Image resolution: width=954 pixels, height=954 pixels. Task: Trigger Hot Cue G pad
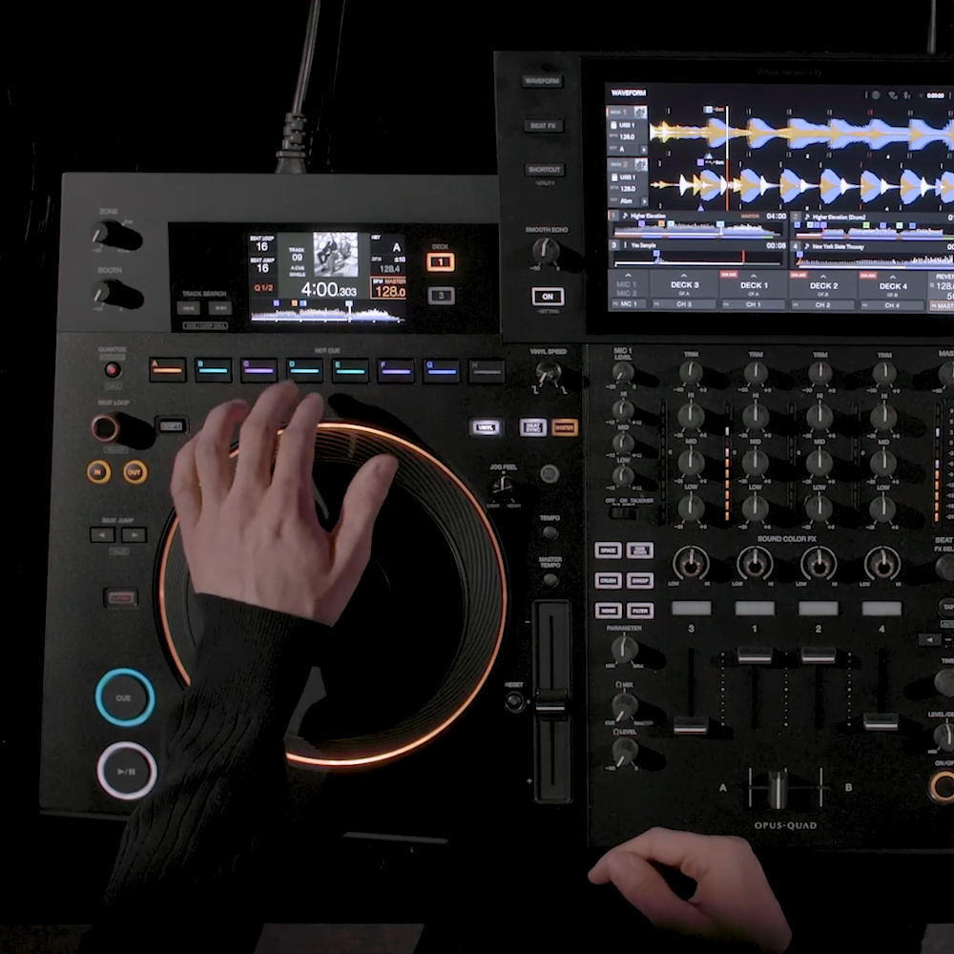[441, 370]
